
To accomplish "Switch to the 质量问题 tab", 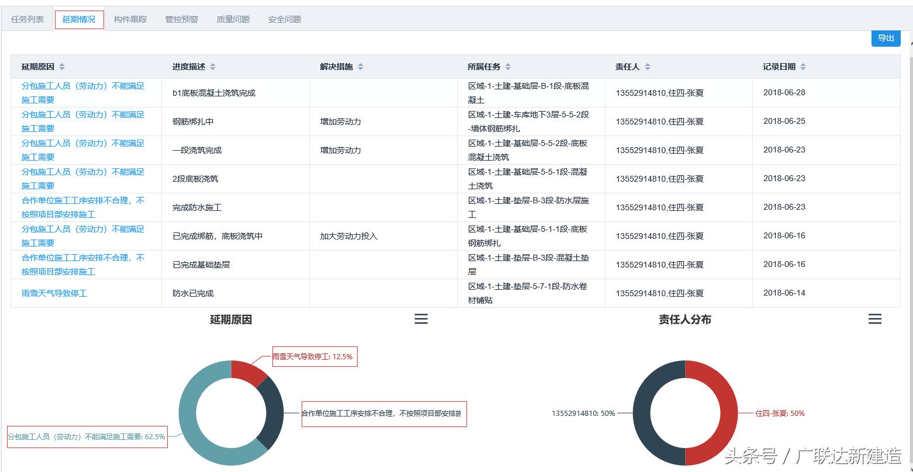I will tap(233, 19).
